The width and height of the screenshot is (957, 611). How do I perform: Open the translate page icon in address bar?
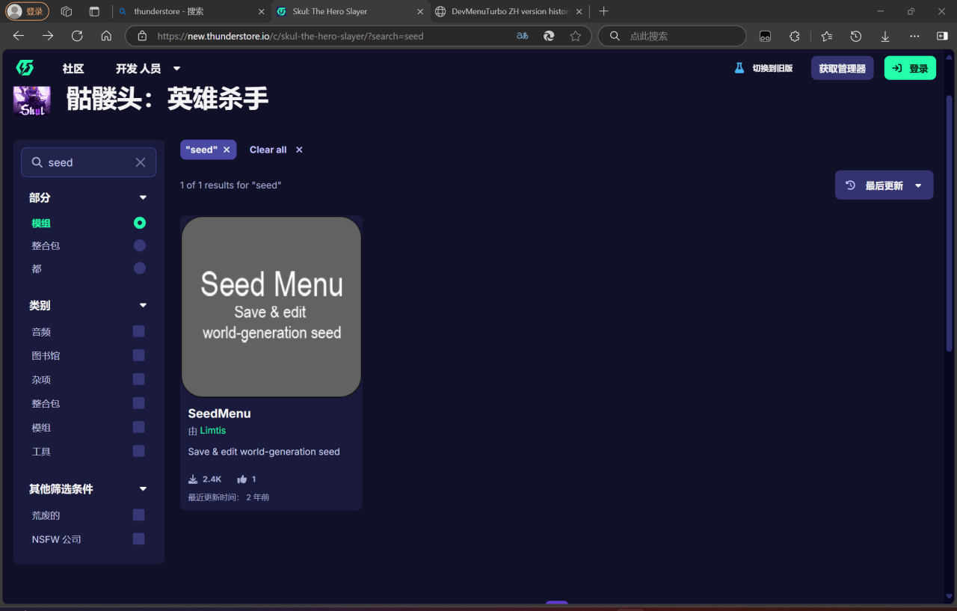[523, 36]
